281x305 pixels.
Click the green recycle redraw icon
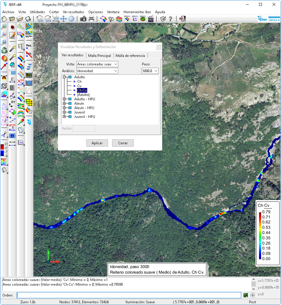tap(4, 50)
